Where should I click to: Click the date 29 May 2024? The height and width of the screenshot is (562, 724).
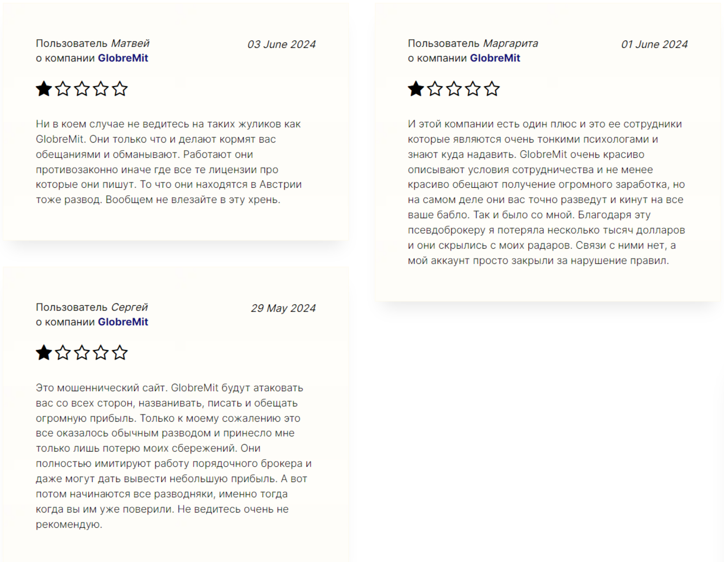click(x=283, y=308)
